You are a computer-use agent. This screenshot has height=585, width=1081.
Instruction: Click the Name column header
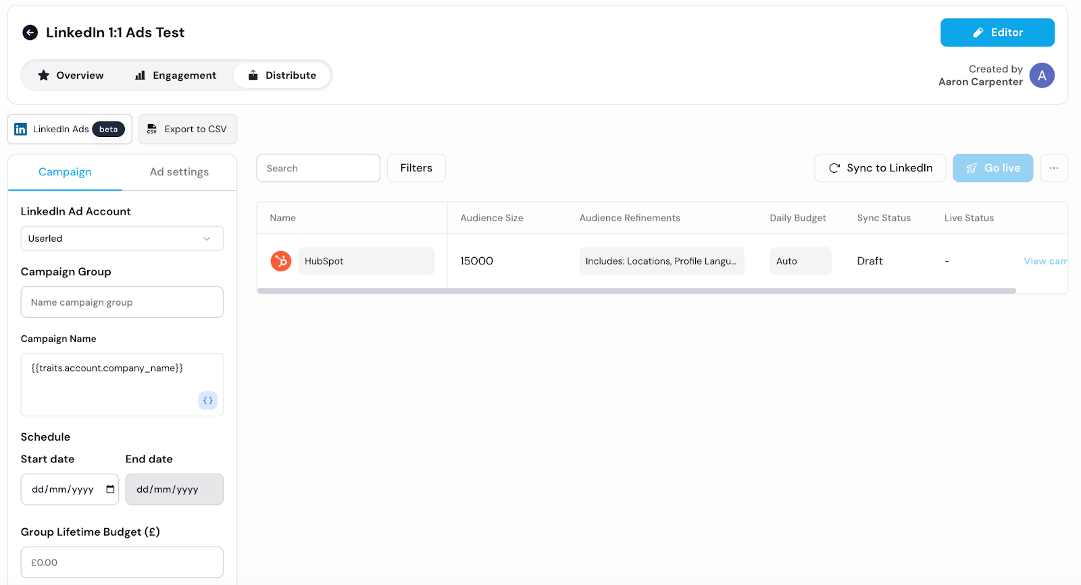[282, 218]
